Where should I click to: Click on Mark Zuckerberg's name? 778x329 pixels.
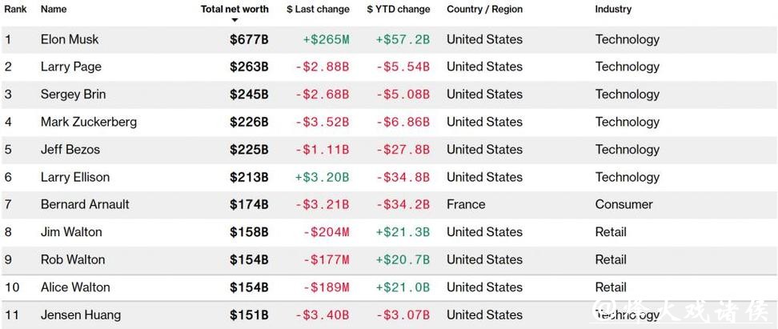[x=88, y=122]
